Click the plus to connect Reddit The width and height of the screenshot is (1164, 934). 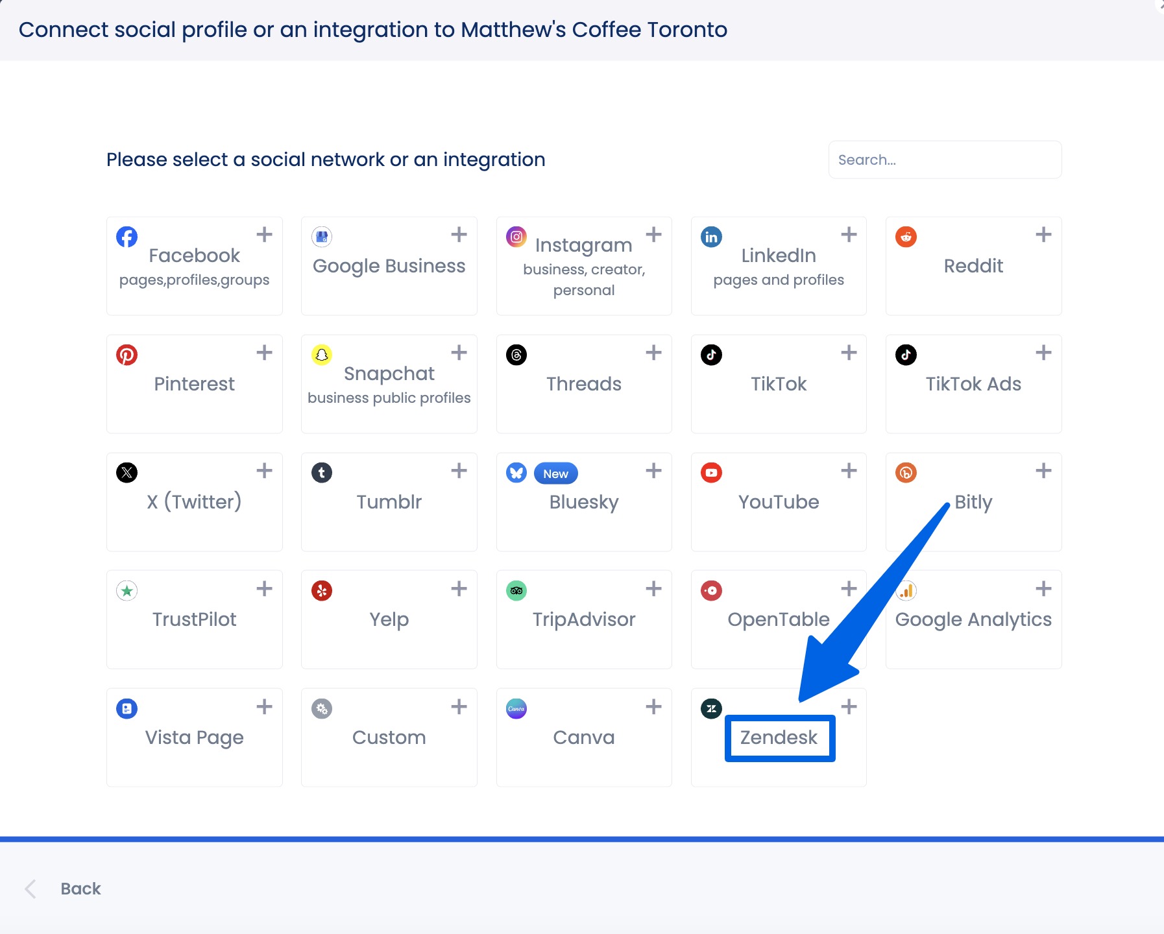pyautogui.click(x=1044, y=234)
